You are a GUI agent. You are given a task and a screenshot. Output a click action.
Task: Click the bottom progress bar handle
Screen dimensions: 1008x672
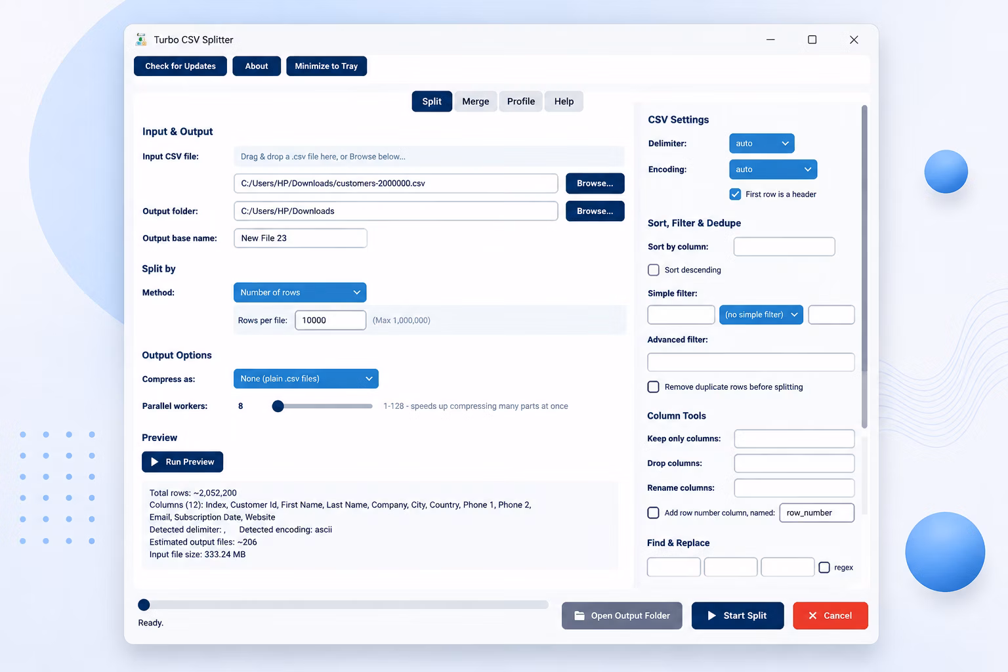point(144,605)
